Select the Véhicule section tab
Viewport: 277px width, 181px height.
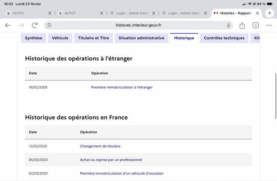(x=60, y=38)
